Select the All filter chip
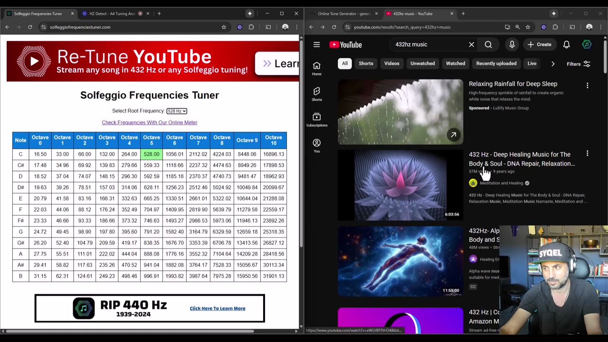Viewport: 608px width, 342px height. [345, 64]
